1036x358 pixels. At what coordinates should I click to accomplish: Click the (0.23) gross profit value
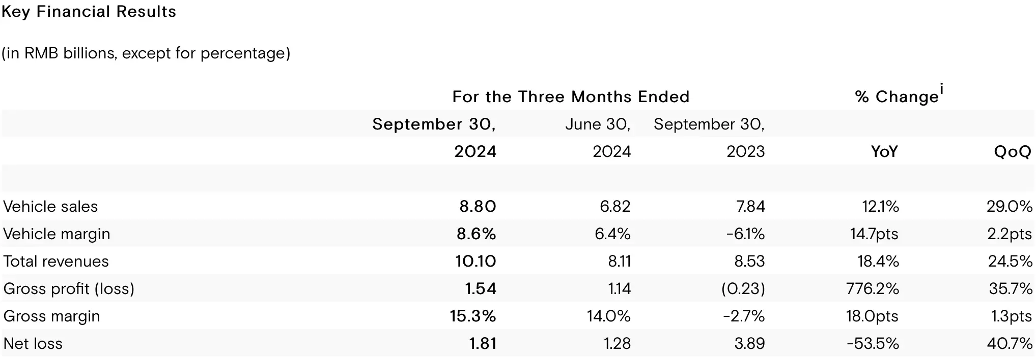(743, 288)
